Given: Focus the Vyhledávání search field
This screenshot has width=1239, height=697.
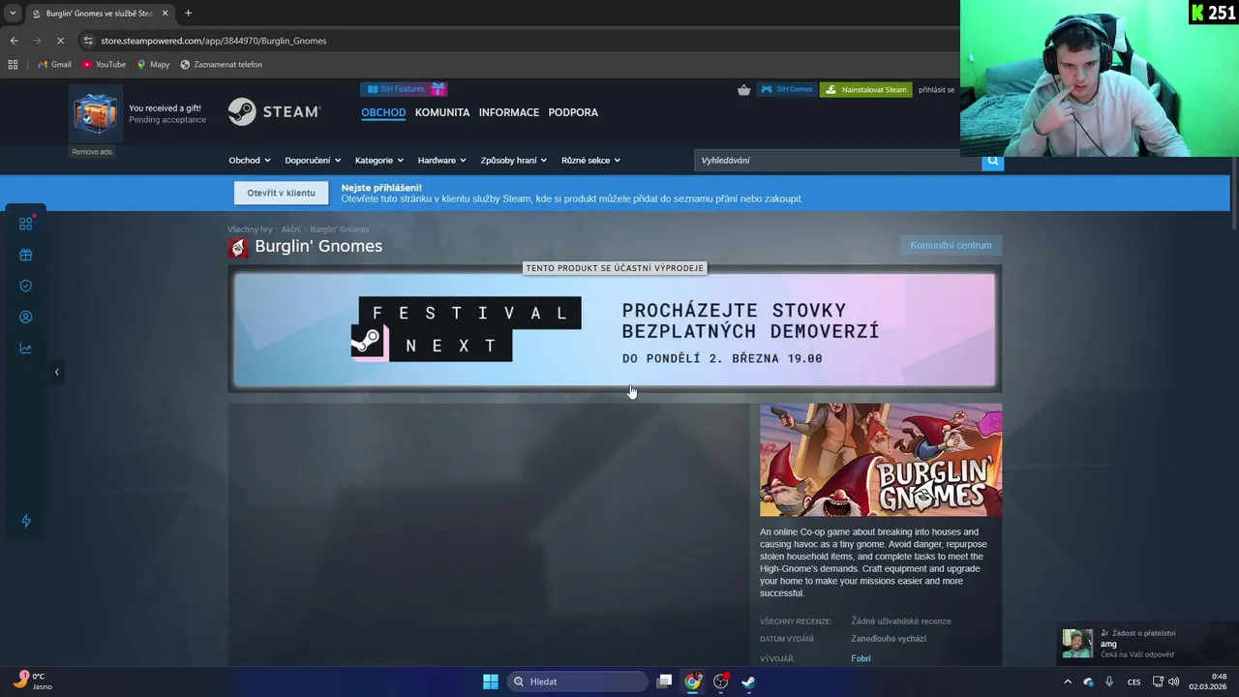Looking at the screenshot, I should [838, 161].
